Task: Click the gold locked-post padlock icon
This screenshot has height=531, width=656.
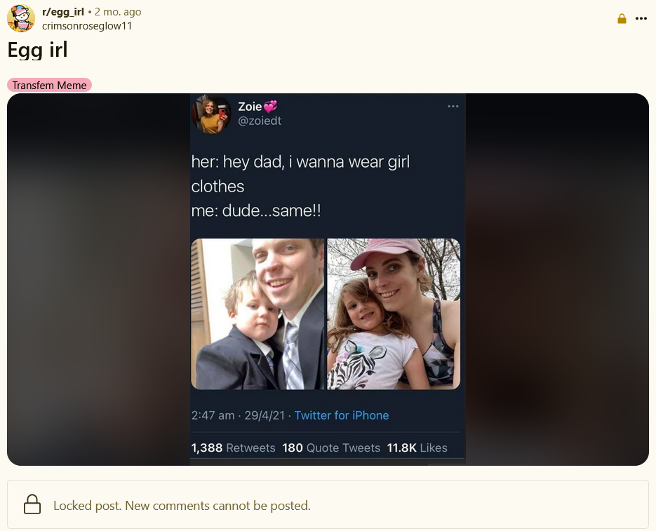Action: 622,18
